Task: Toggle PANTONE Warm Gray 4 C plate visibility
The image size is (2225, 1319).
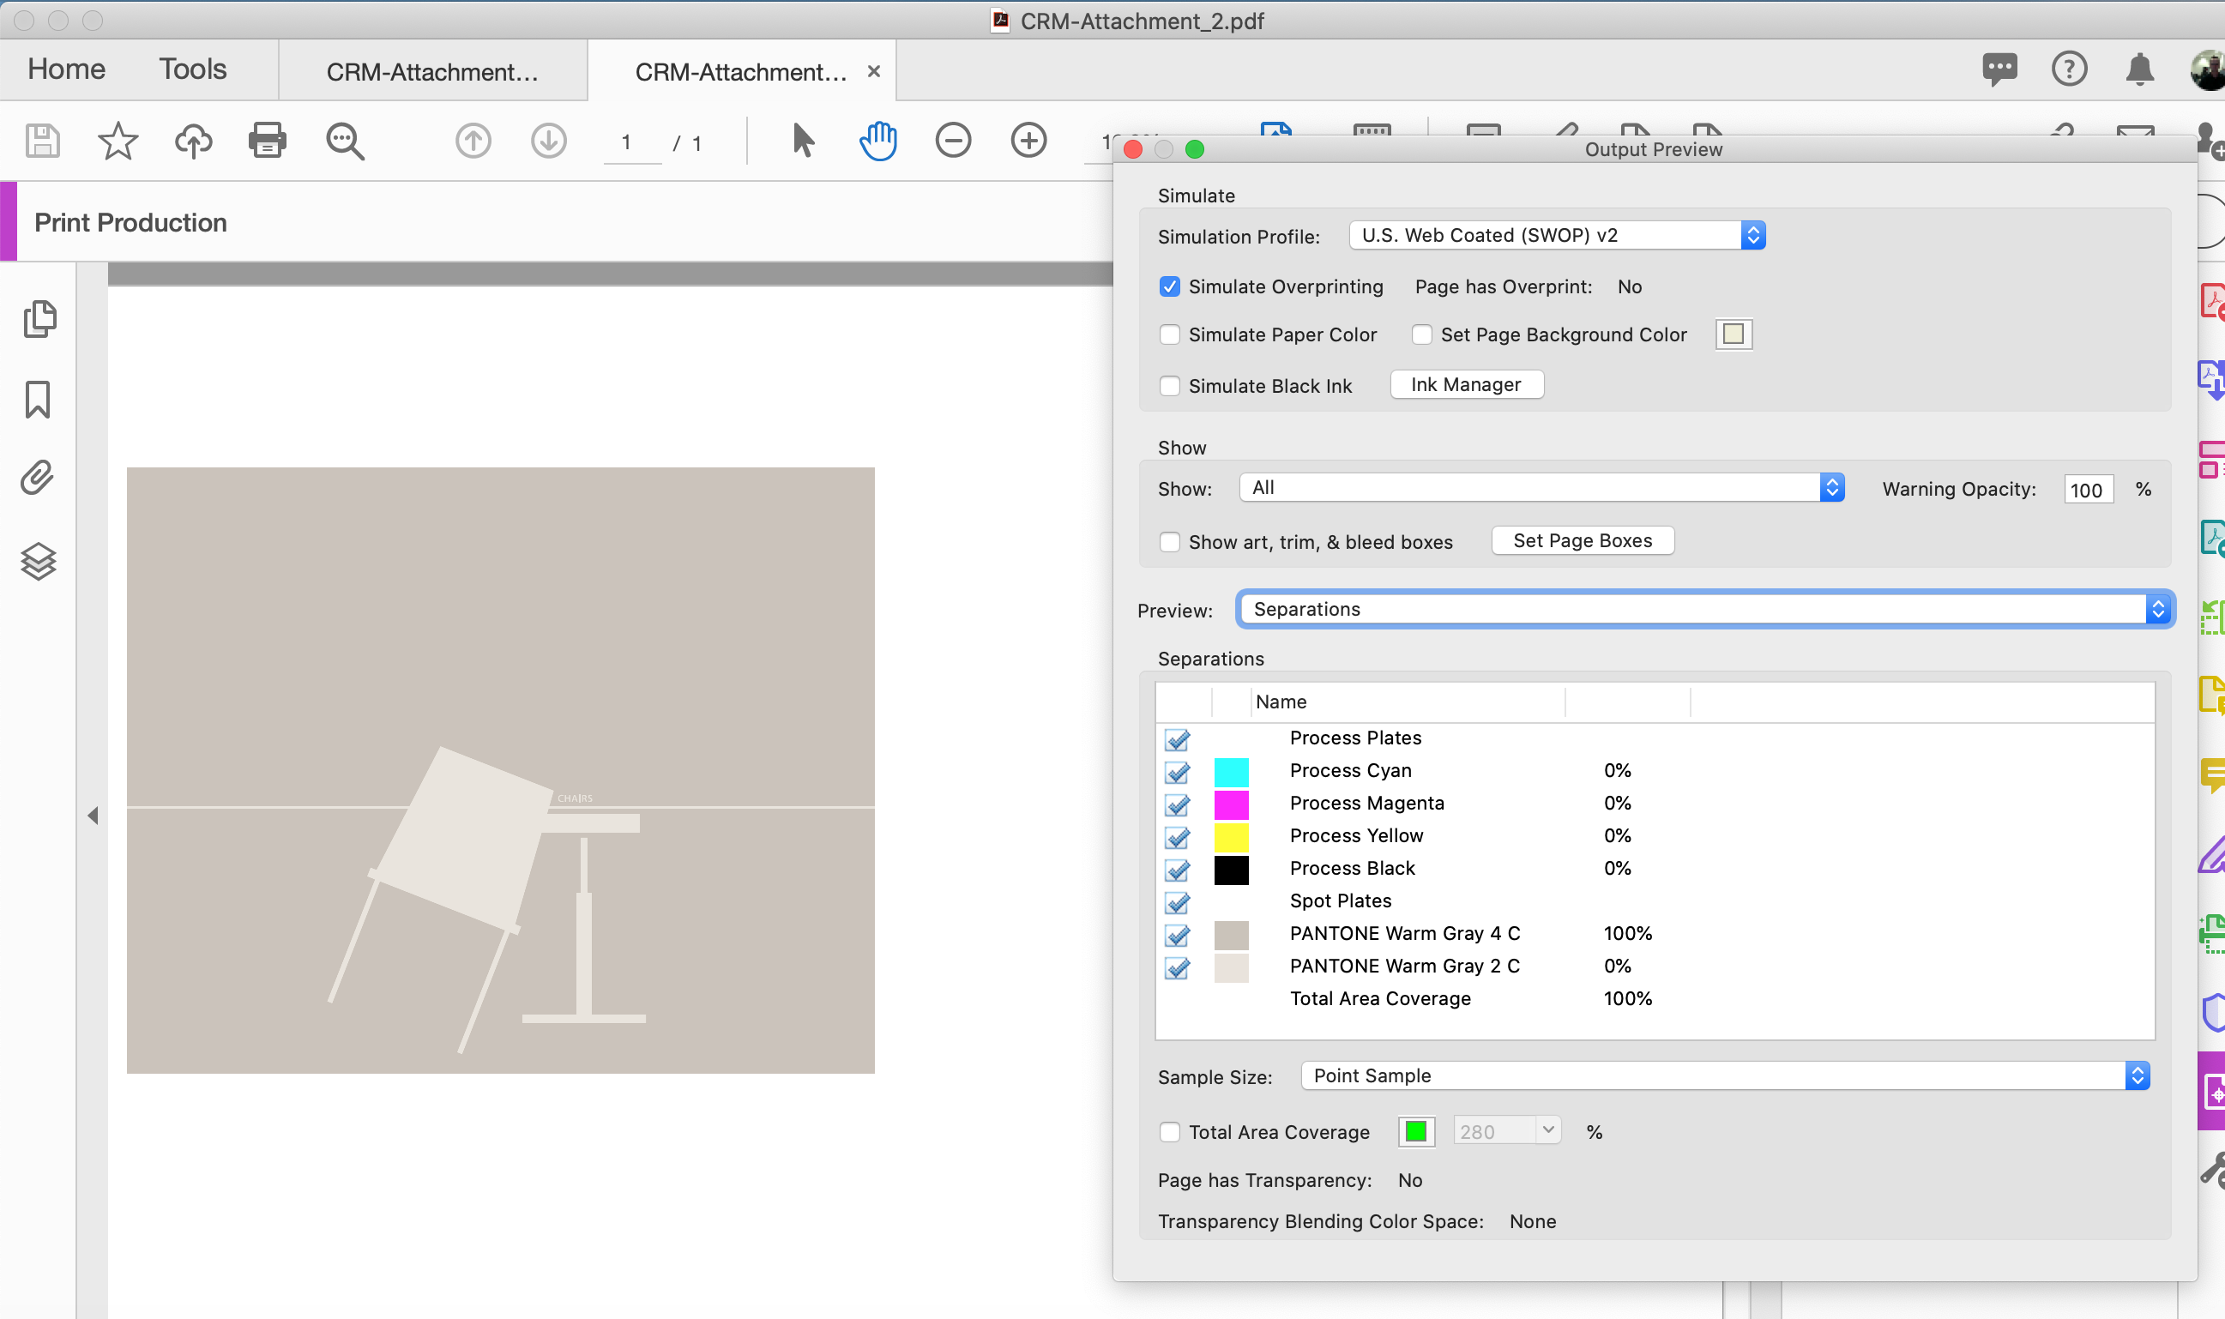Action: coord(1177,935)
